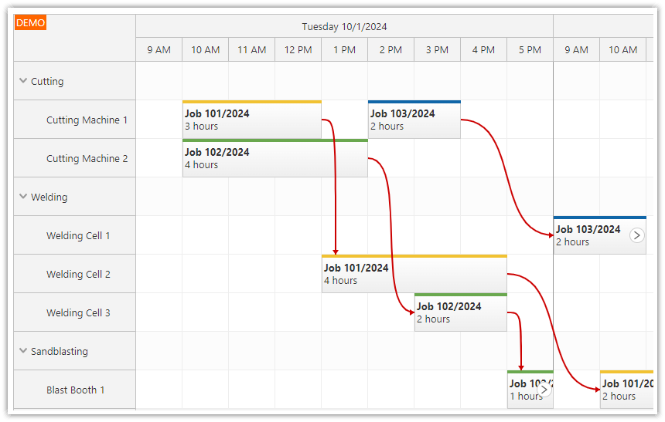Select Job 103/2024 on Cutting Machine 1
665x422 pixels.
(x=414, y=120)
